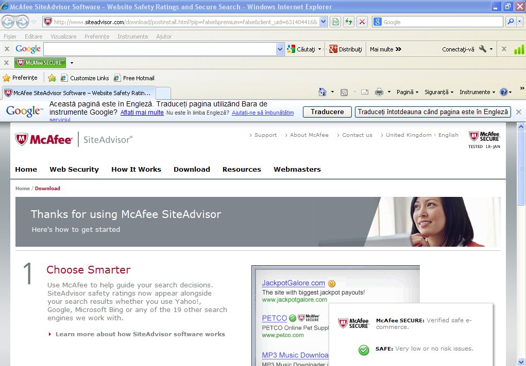Screen dimensions: 526x366
Task: Close the McAfee toolbar with its X
Action: (x=6, y=63)
